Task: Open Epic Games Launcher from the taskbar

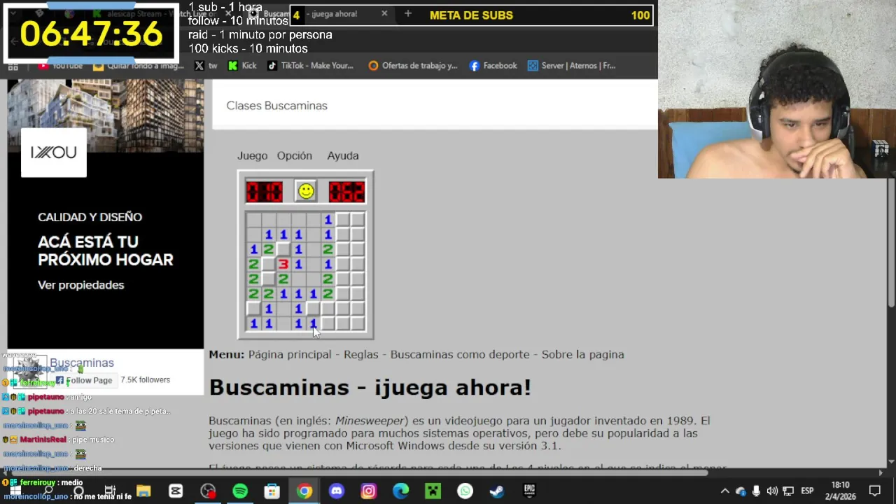Action: (529, 491)
